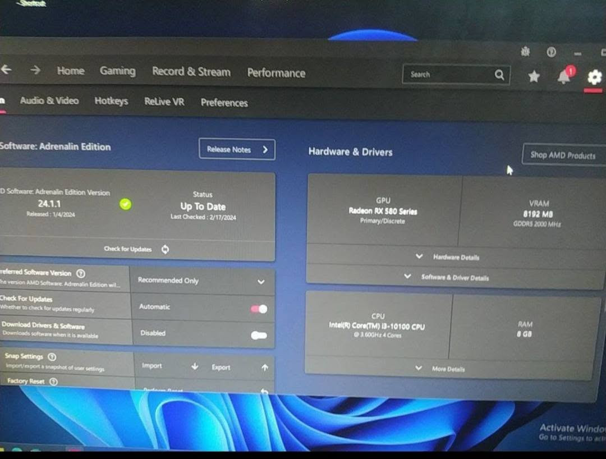Minimize the AMD Software window
This screenshot has height=459, width=606.
pos(578,54)
